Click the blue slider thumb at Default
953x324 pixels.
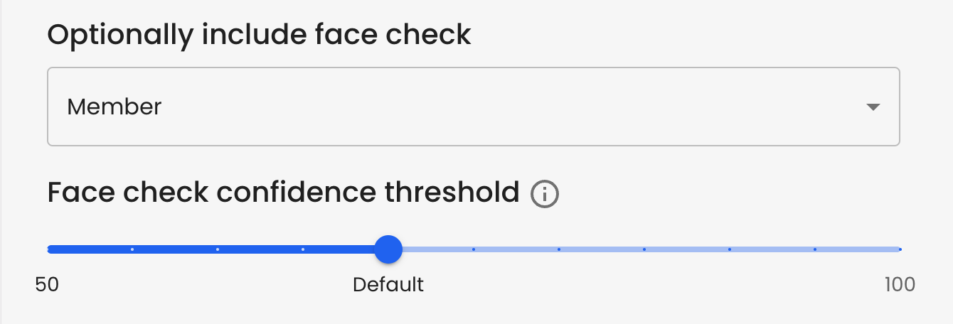click(388, 249)
